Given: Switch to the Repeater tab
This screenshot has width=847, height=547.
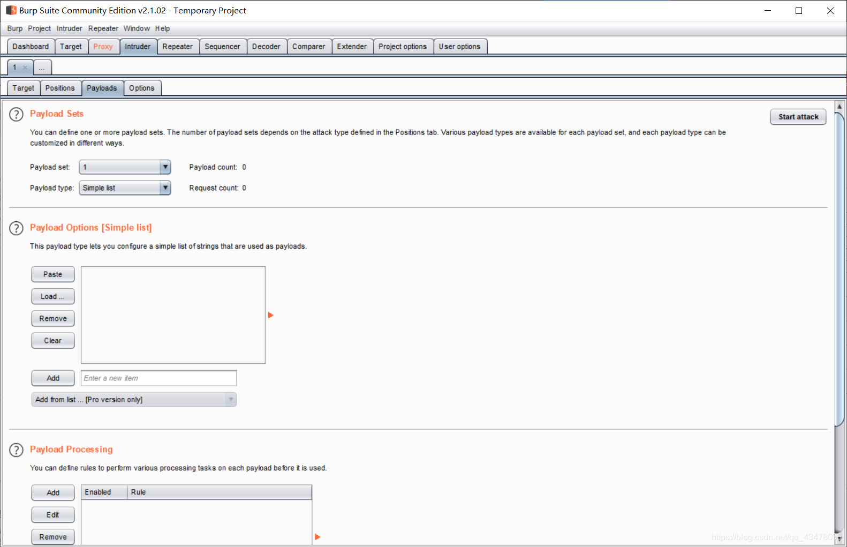Looking at the screenshot, I should coord(178,47).
